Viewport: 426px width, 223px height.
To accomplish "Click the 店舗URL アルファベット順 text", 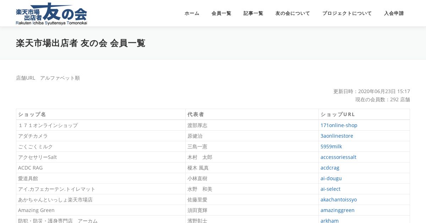I will click(x=48, y=78).
